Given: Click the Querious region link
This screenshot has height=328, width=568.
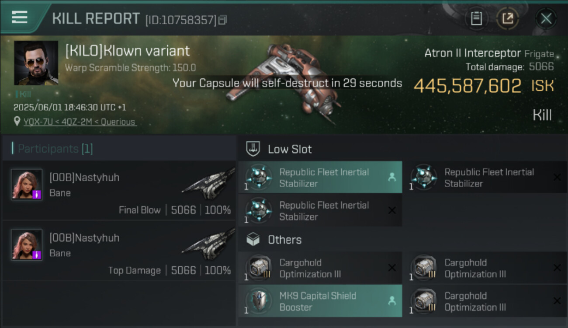Looking at the screenshot, I should tap(118, 122).
